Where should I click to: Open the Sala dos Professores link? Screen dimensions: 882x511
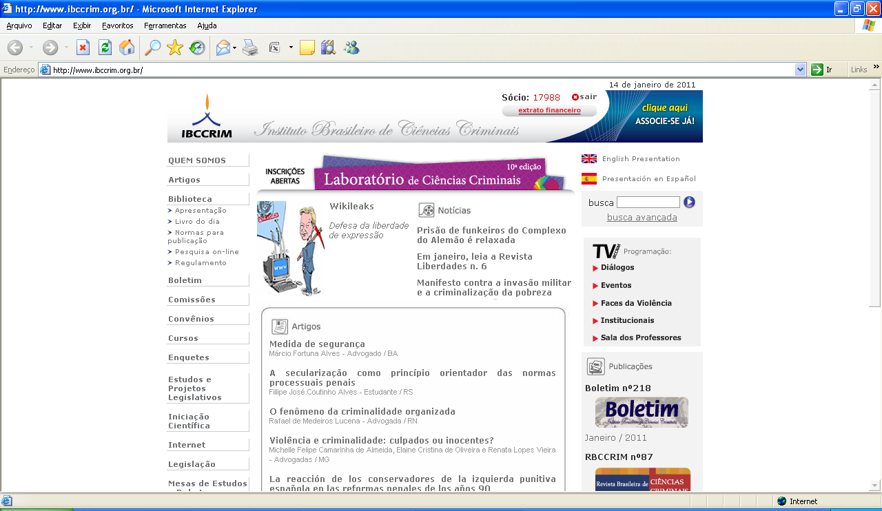[641, 337]
